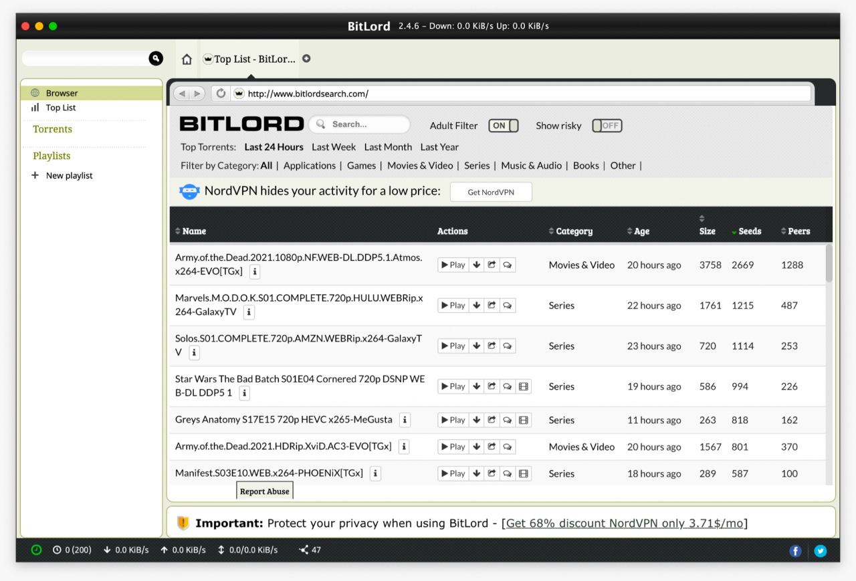Click the Get NordVPN button
Screen dimensions: 856x581
[x=491, y=192]
